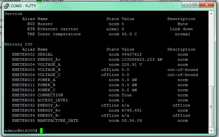Viewport: 219px width, 137px height.
Task: Click serial value 04407612
Action: pyautogui.click(x=132, y=54)
